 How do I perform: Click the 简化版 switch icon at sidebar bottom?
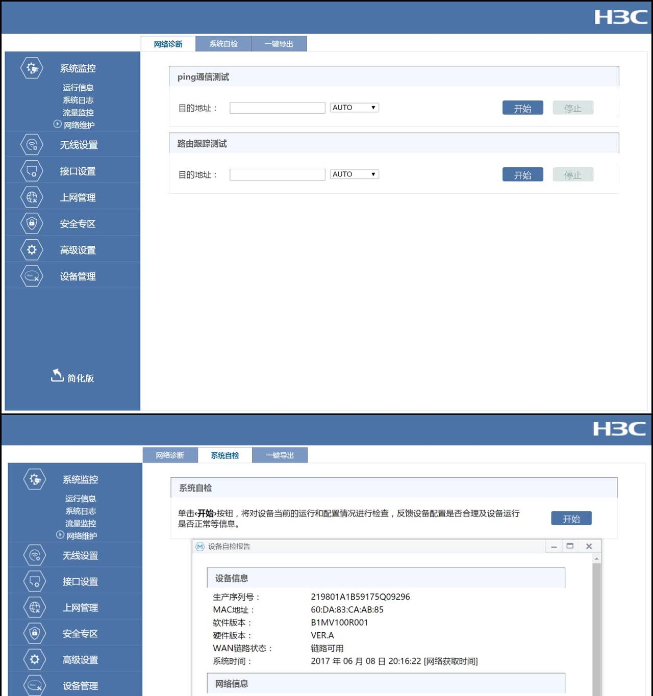56,376
